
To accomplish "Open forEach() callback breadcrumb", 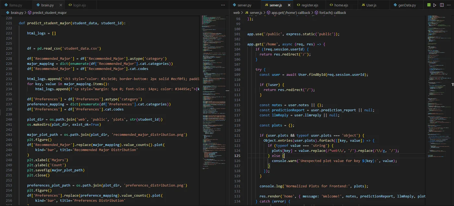I will [x=332, y=13].
